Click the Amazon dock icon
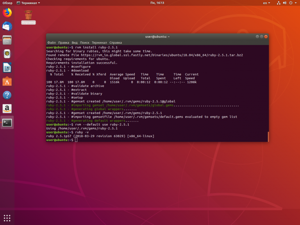The image size is (300, 225). pos(7,109)
